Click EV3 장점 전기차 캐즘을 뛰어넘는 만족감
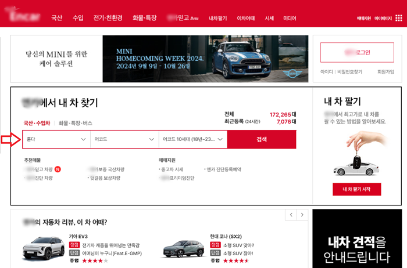Viewport: 407px width, 268px height. pos(104,245)
